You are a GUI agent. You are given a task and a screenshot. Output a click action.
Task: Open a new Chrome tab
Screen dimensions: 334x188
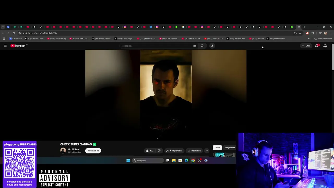[x=304, y=27]
